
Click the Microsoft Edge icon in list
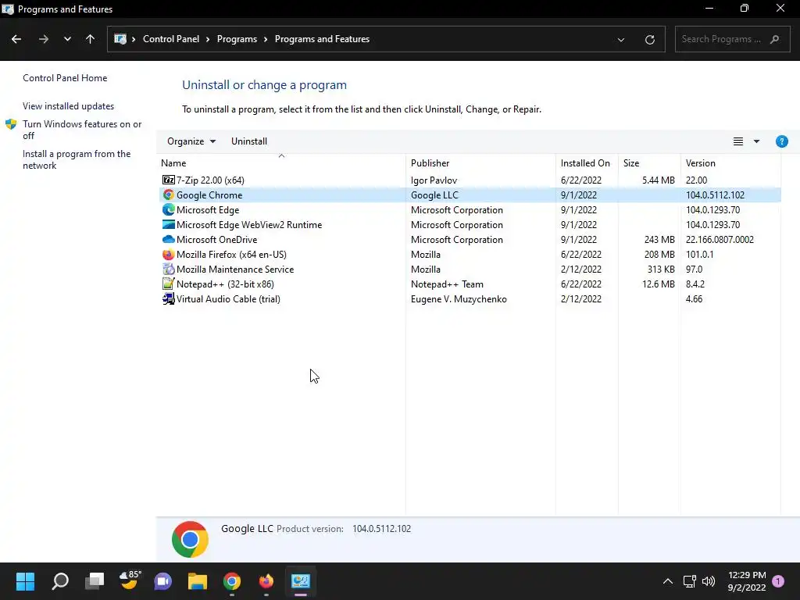[x=169, y=209]
